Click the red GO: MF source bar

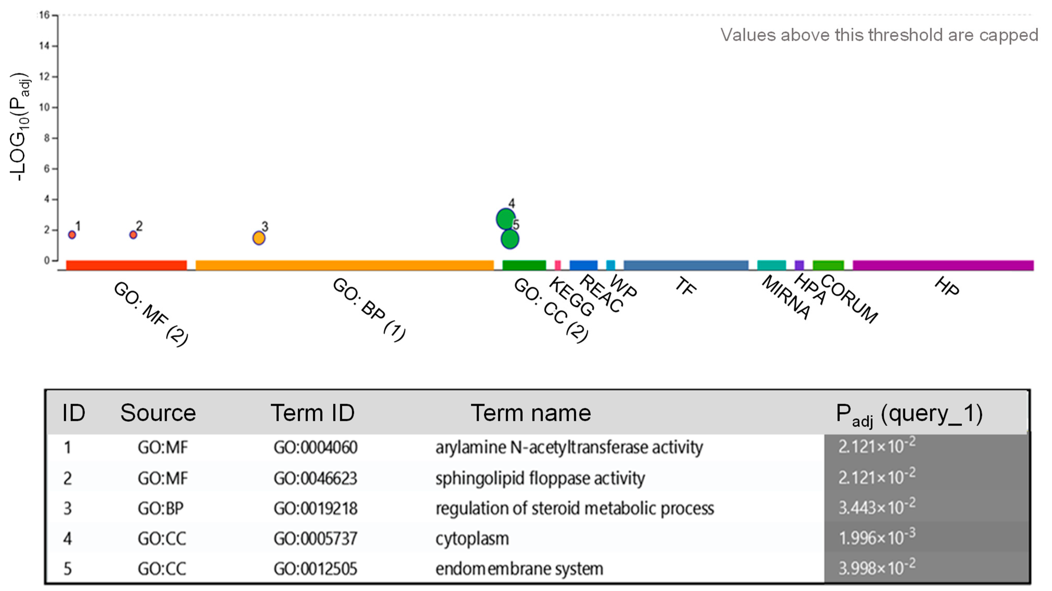126,265
